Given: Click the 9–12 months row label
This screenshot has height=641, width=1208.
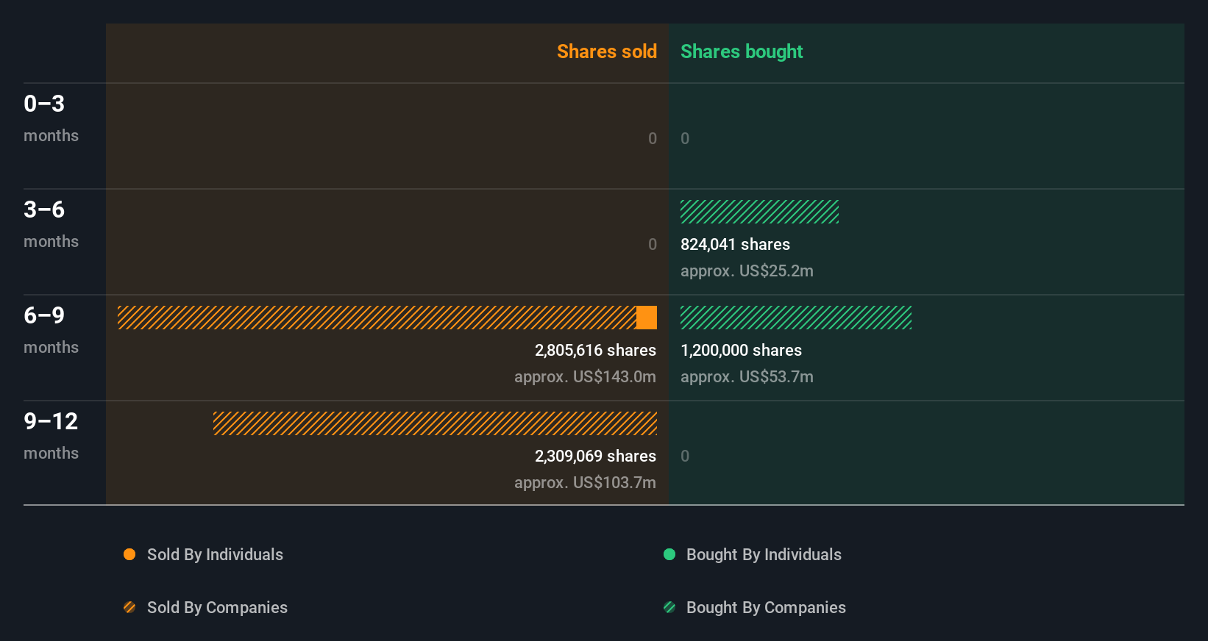Looking at the screenshot, I should tap(51, 436).
